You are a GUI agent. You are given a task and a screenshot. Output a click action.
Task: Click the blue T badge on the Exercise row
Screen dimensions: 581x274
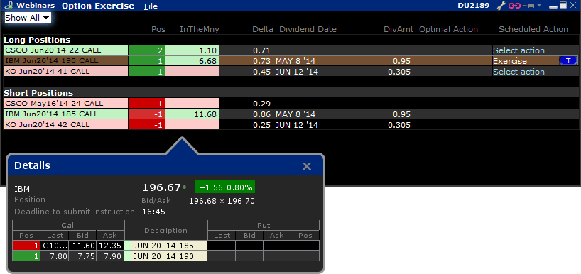568,61
